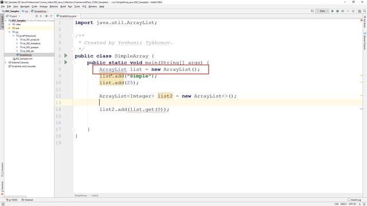Fold the main method at line 7
This screenshot has height=206, width=367.
coord(73,62)
